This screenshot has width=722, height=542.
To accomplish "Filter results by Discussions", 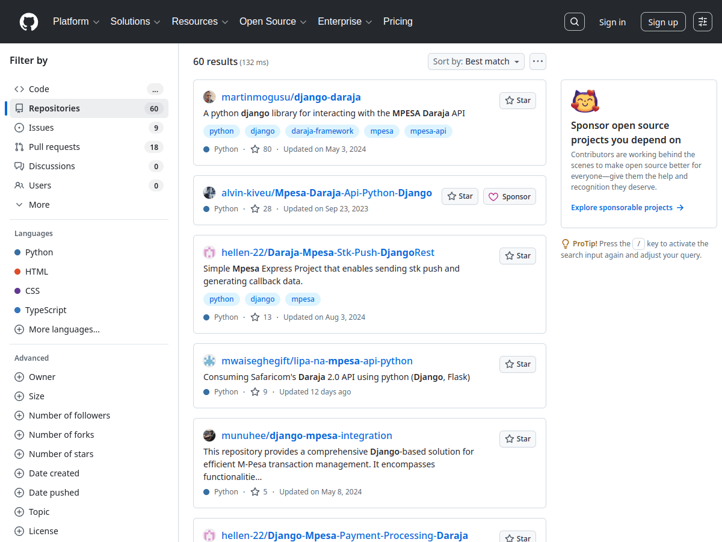I will tap(89, 166).
